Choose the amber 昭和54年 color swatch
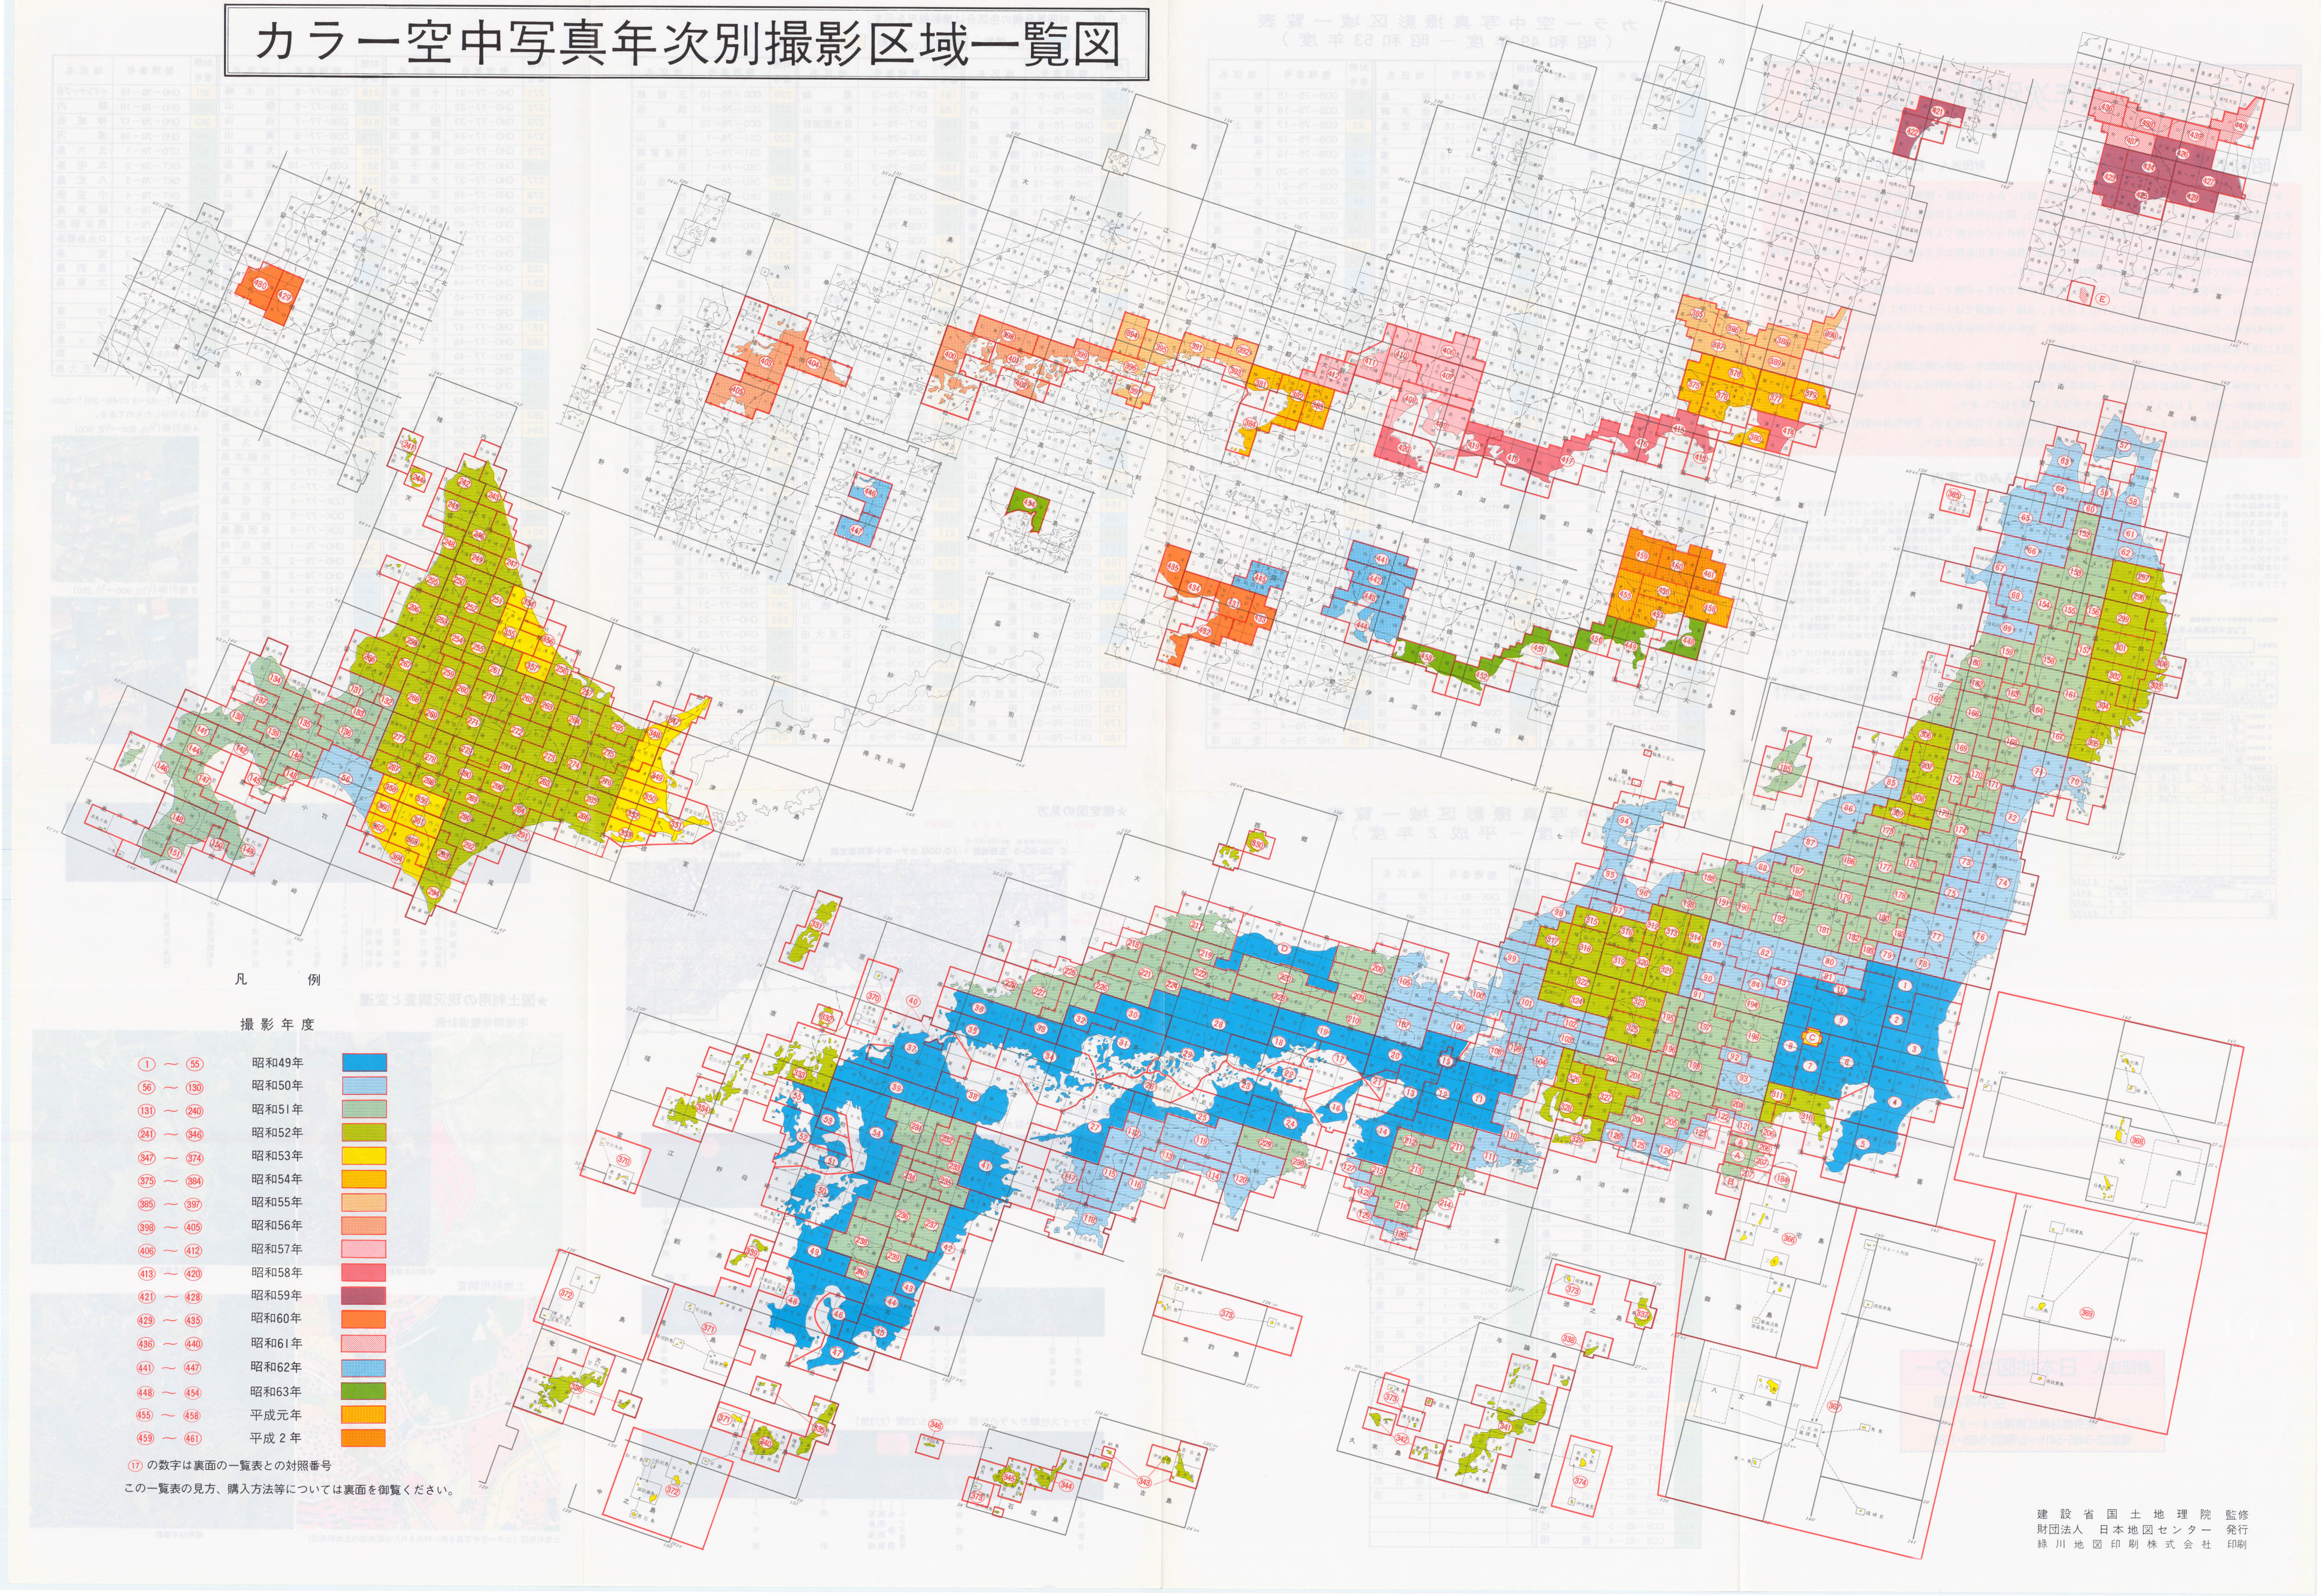The image size is (2321, 1596). point(364,1179)
